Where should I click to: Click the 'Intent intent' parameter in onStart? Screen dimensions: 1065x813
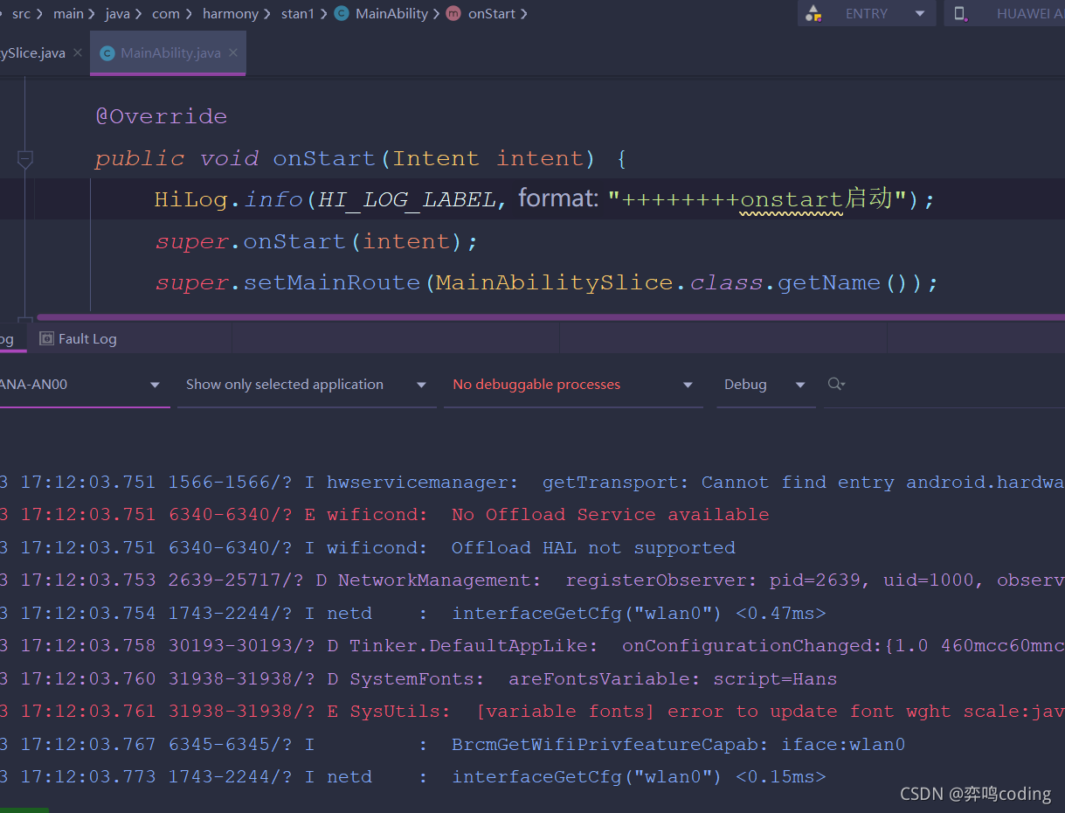487,159
